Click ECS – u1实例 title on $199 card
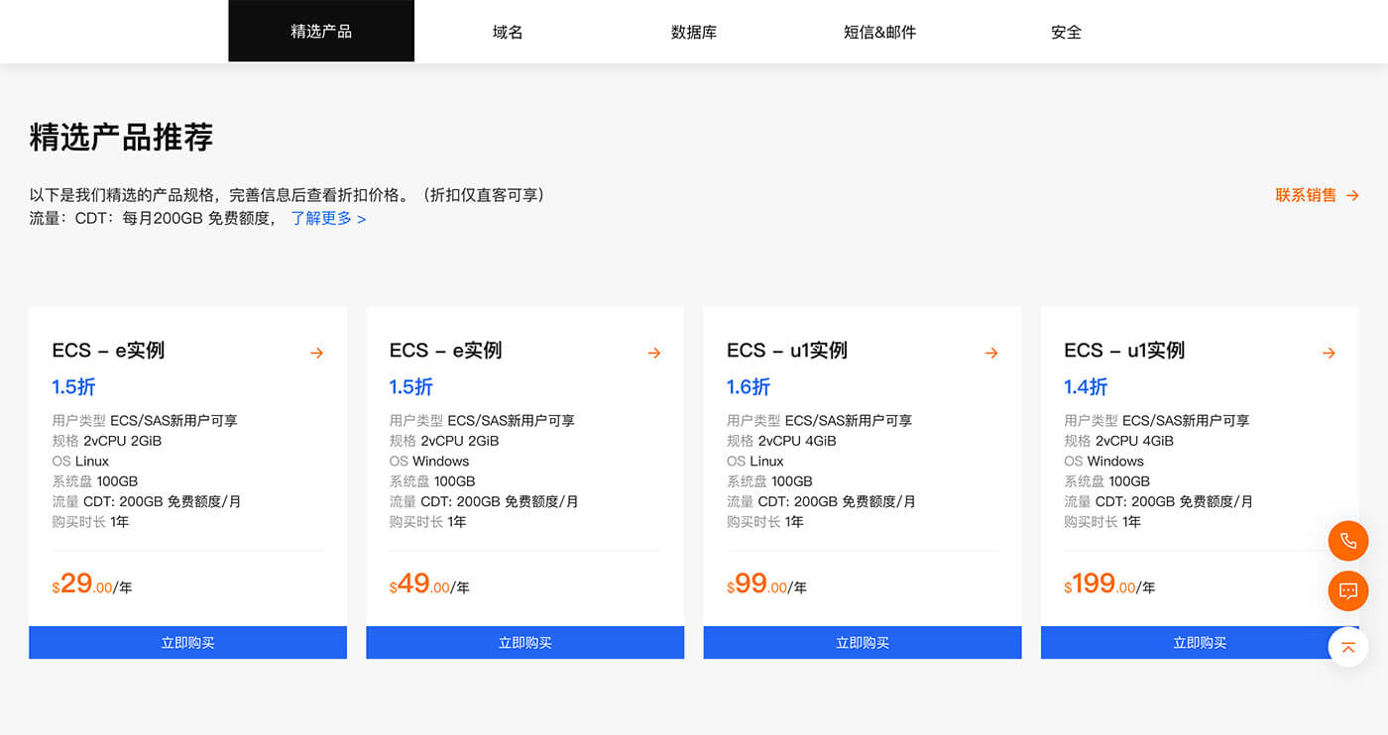The image size is (1388, 735). (x=1124, y=351)
